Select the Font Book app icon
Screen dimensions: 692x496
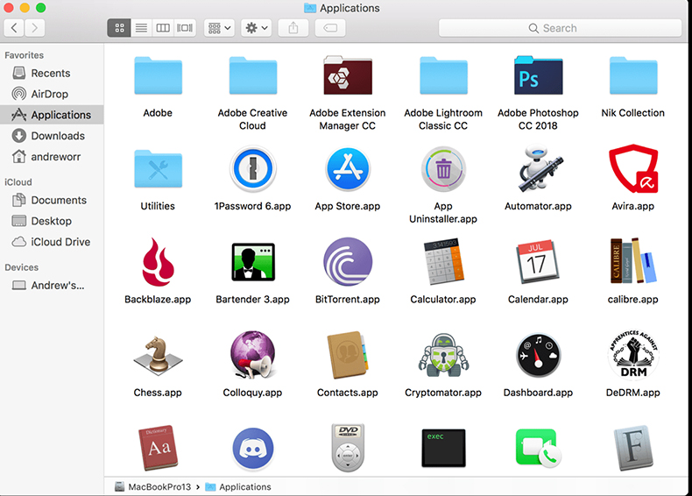[x=633, y=449]
